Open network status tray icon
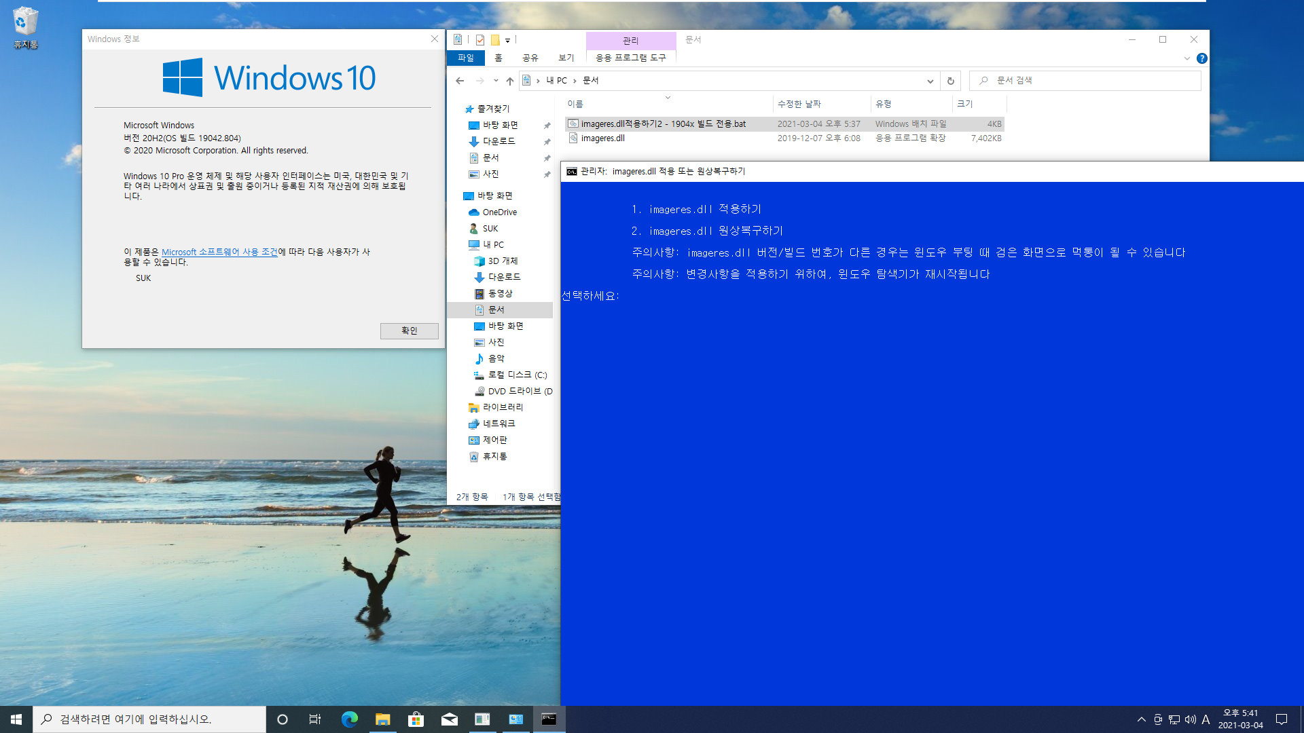 (x=1174, y=719)
